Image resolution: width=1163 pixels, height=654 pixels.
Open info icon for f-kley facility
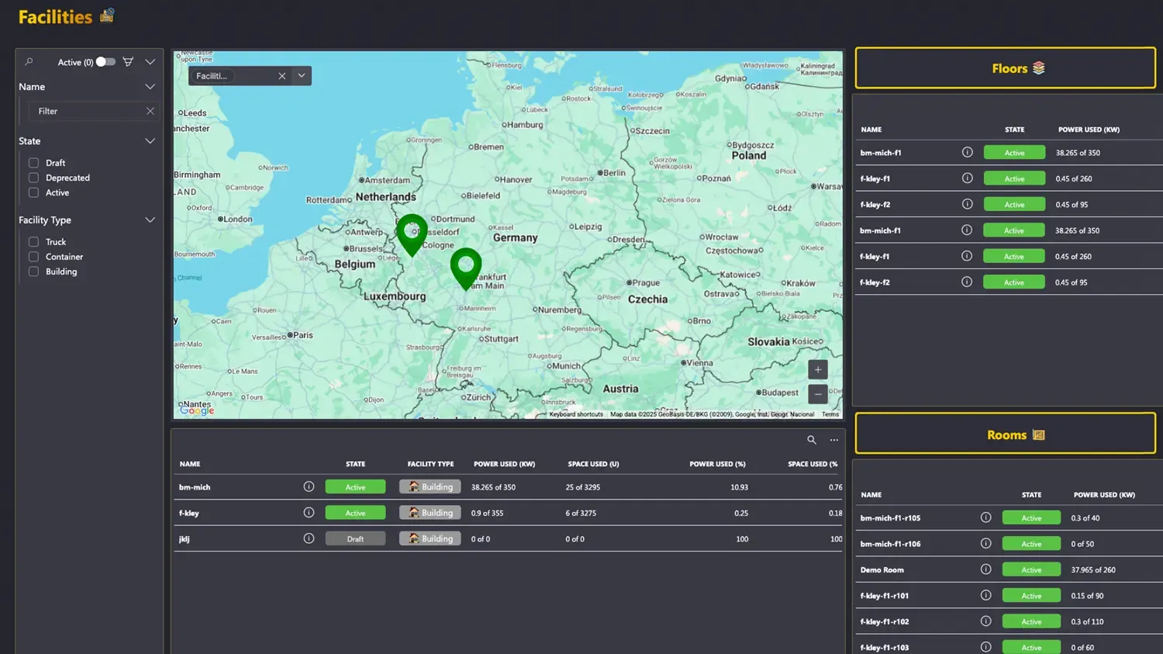(x=309, y=513)
